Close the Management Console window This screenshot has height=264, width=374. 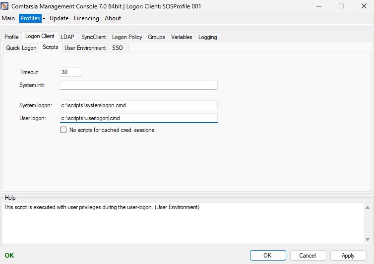(x=364, y=6)
